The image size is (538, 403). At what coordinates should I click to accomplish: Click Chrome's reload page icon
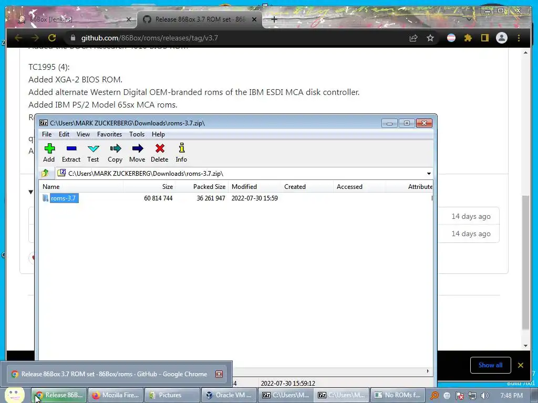(x=52, y=38)
